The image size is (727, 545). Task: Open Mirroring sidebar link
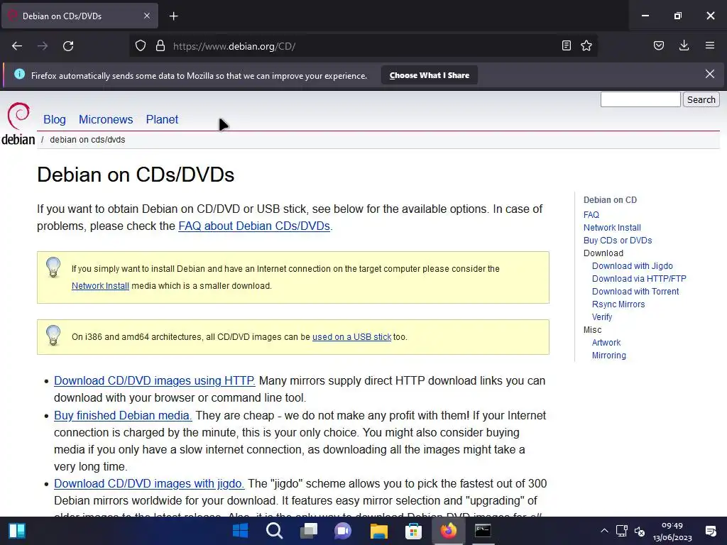pyautogui.click(x=608, y=356)
